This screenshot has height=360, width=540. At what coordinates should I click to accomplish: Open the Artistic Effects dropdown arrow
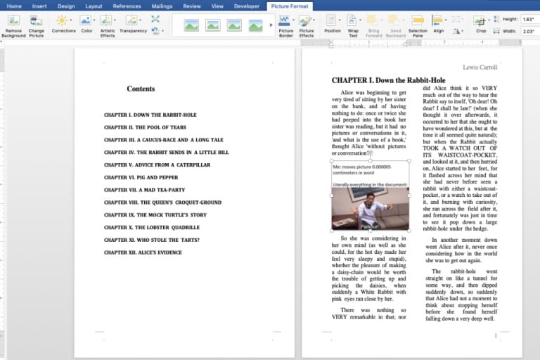[x=115, y=20]
